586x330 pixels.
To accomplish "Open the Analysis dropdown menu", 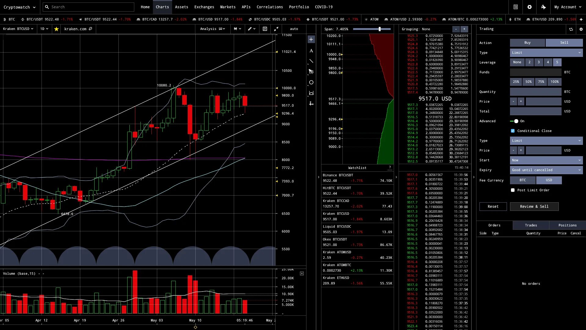I will (212, 29).
